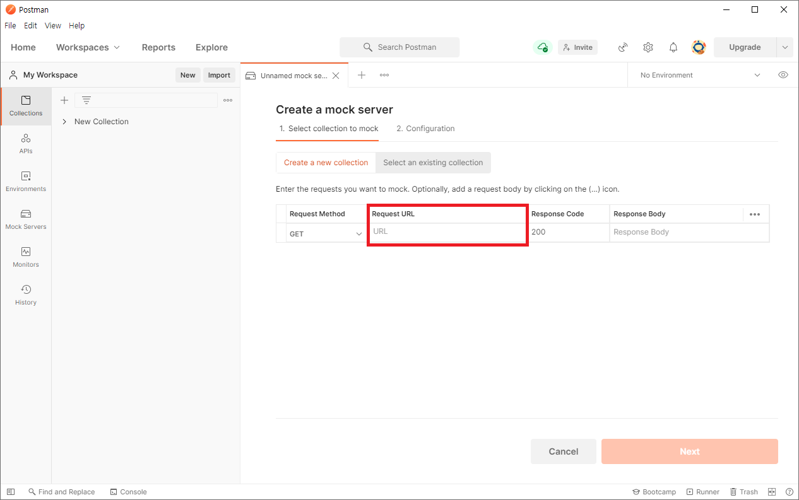Viewport: 799px width, 500px height.
Task: Open Runner from status bar
Action: tap(703, 492)
